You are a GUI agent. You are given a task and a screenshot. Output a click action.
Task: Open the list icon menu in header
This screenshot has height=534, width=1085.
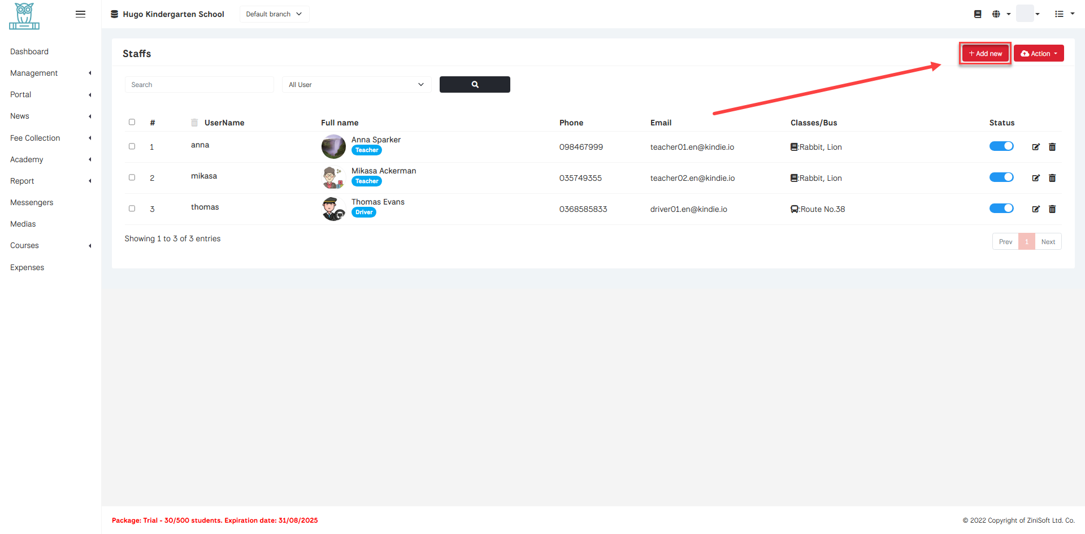pyautogui.click(x=1064, y=14)
